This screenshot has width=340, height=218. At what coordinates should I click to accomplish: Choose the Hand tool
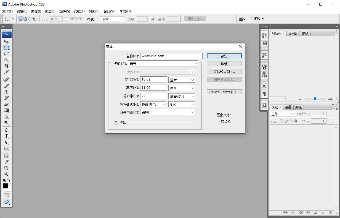(6, 168)
